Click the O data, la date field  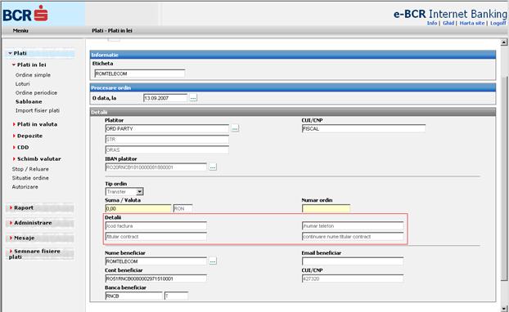coord(165,98)
